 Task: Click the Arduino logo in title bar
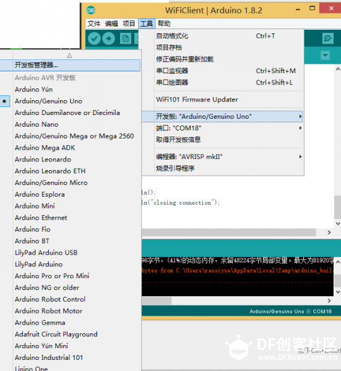click(91, 10)
